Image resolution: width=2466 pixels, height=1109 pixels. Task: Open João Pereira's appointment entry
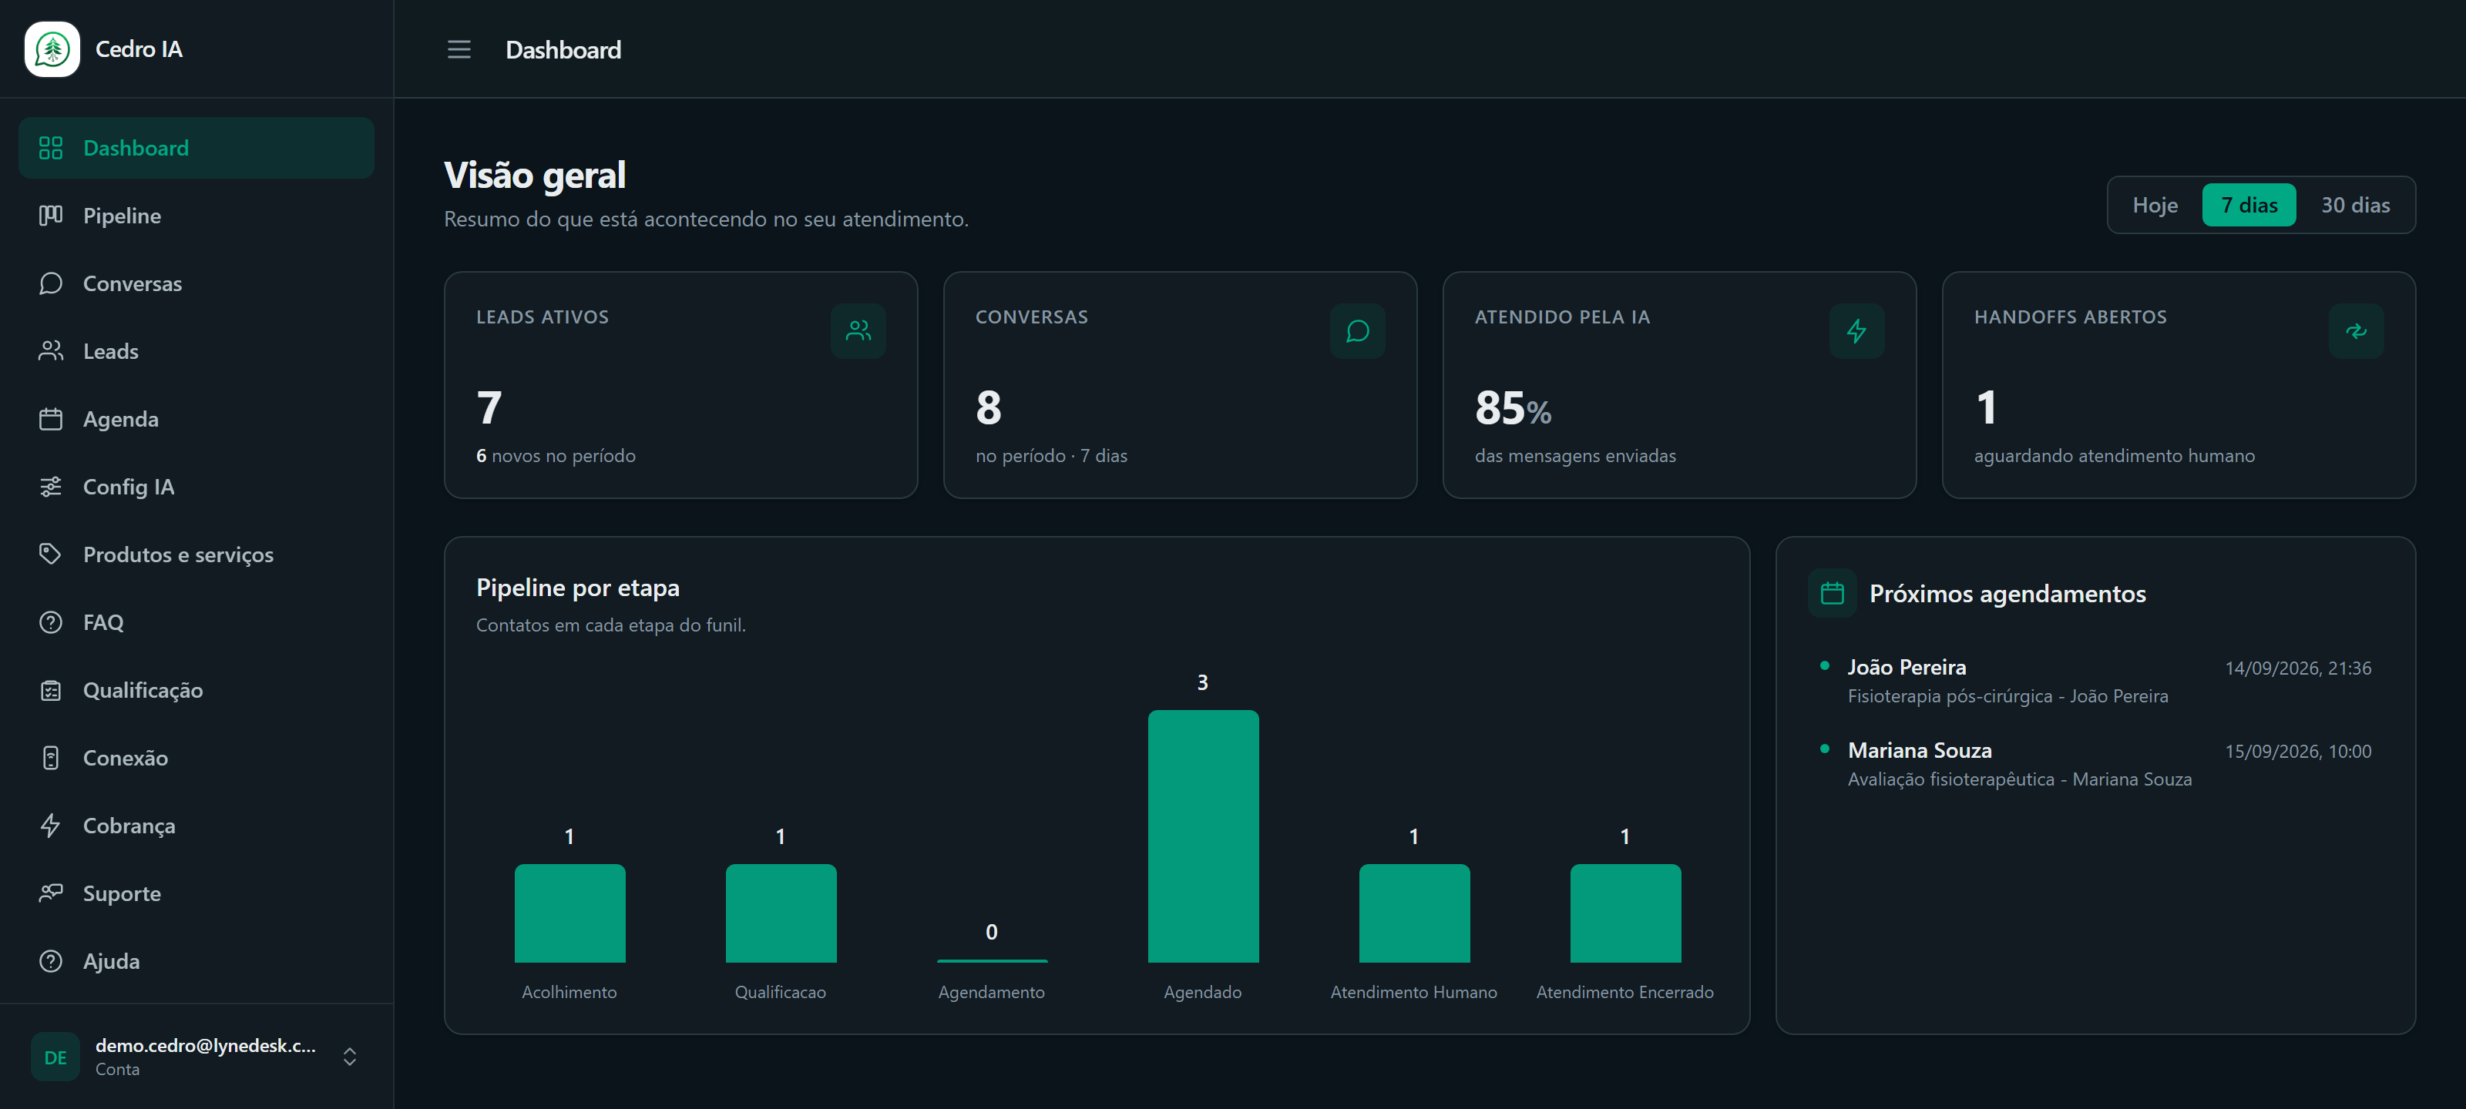(2095, 682)
